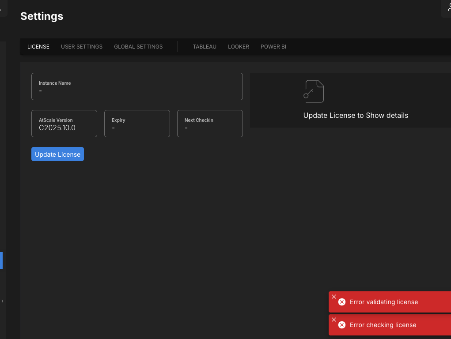Click the license key document icon
The width and height of the screenshot is (451, 339).
pyautogui.click(x=314, y=91)
